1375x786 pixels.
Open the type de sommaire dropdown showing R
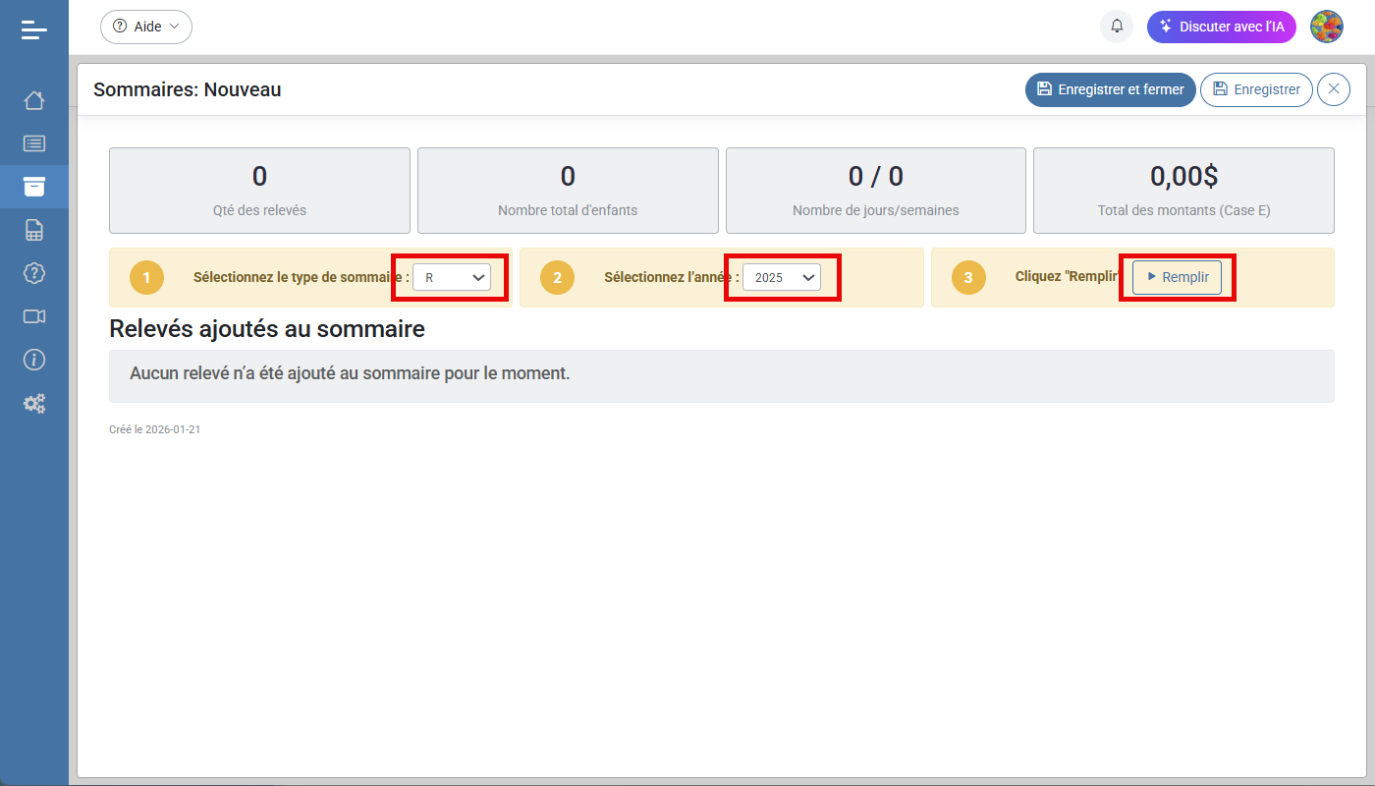pos(452,277)
